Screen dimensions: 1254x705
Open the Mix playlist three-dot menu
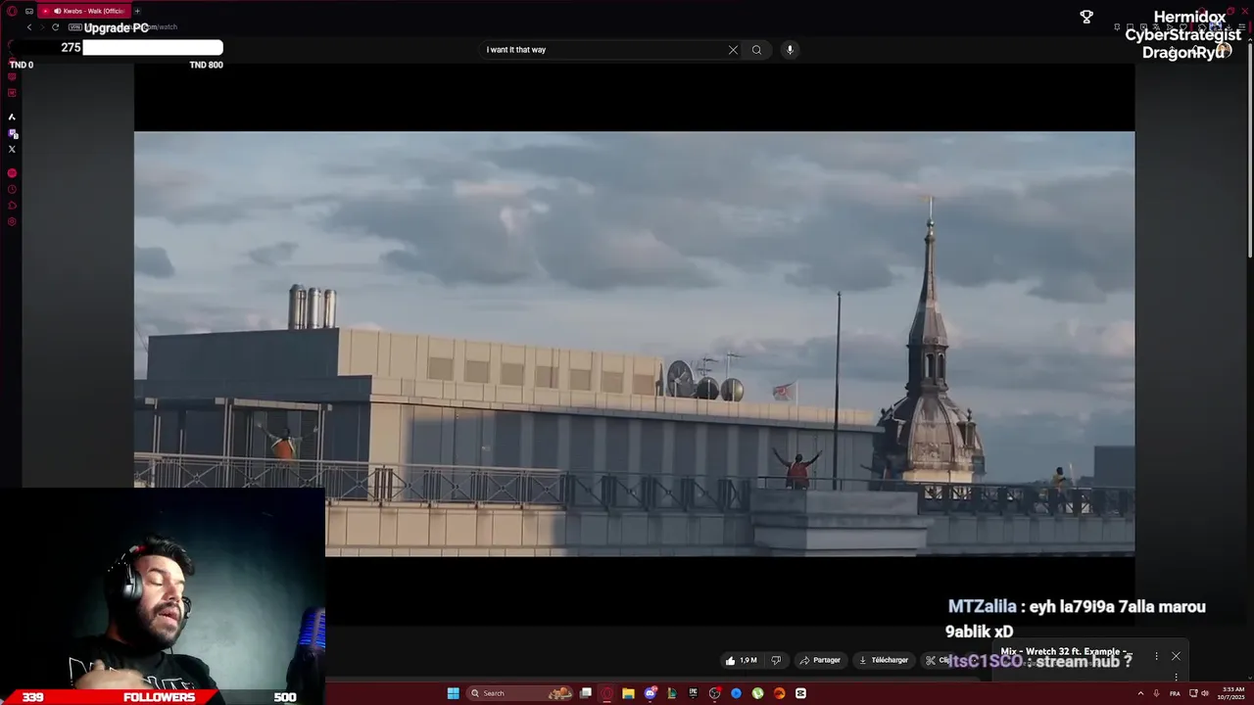1156,656
